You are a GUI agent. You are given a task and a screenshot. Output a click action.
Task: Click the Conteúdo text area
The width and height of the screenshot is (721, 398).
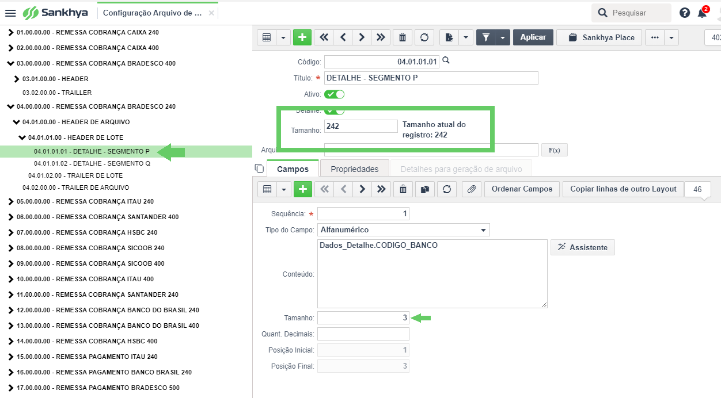[432, 274]
